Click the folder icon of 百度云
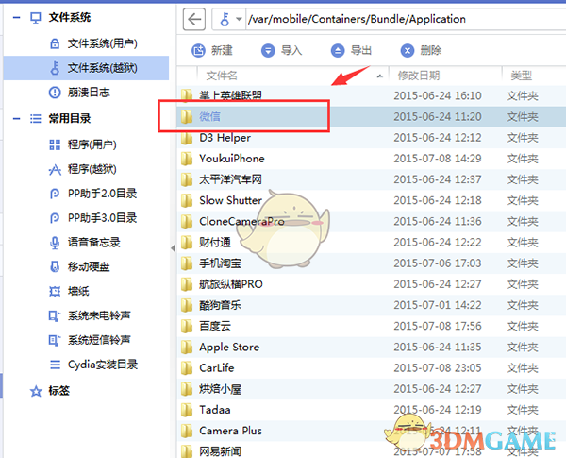 coord(187,326)
